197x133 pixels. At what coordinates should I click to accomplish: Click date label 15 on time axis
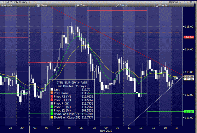[x=154, y=128]
